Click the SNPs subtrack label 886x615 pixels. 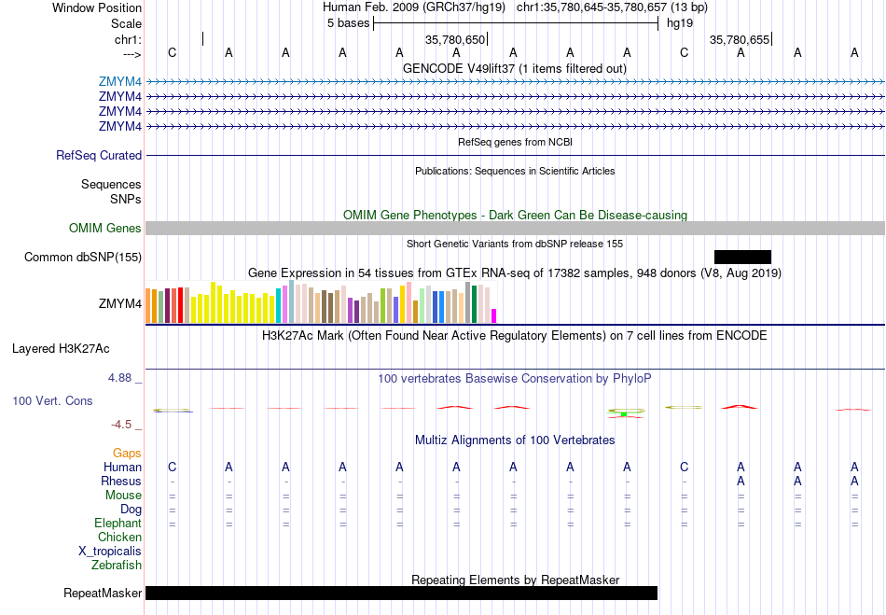click(x=126, y=199)
